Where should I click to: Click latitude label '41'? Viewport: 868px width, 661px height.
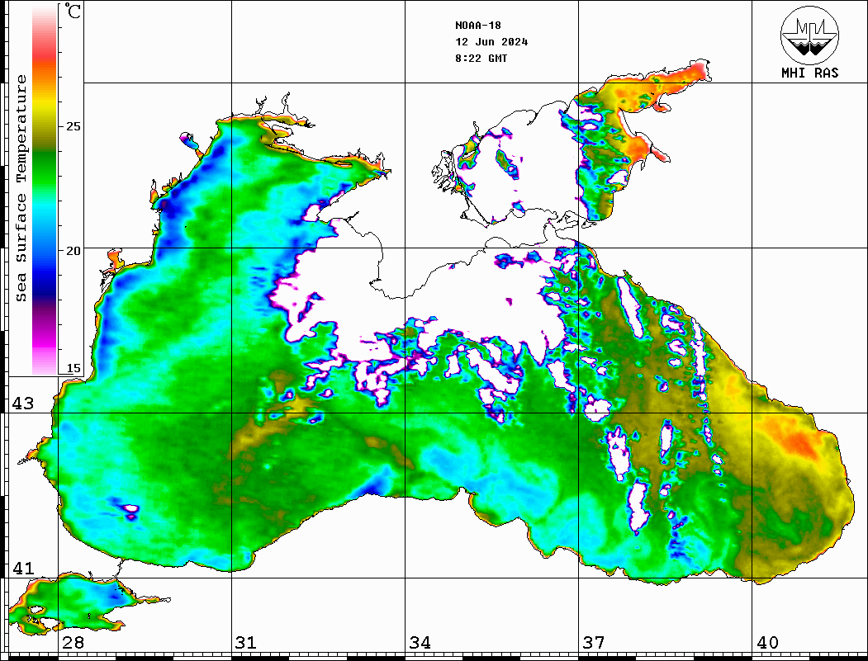point(22,569)
